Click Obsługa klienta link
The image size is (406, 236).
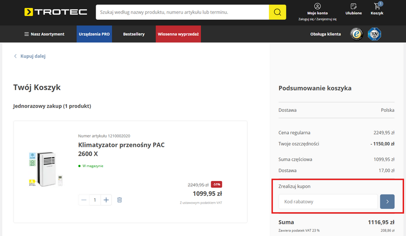325,34
